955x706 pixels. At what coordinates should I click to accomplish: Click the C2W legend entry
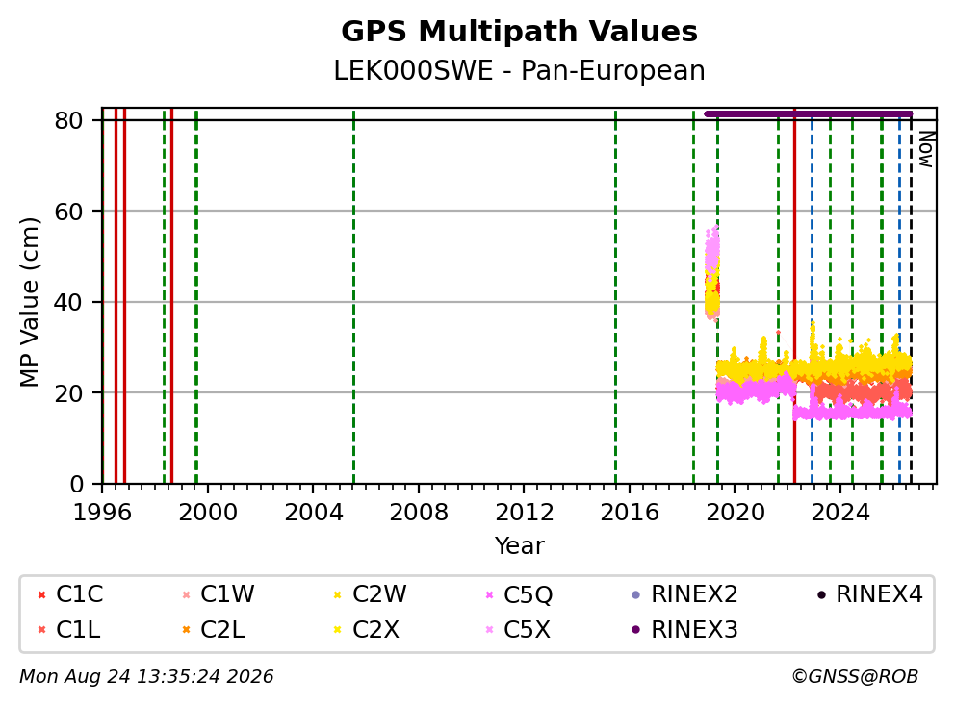click(371, 594)
